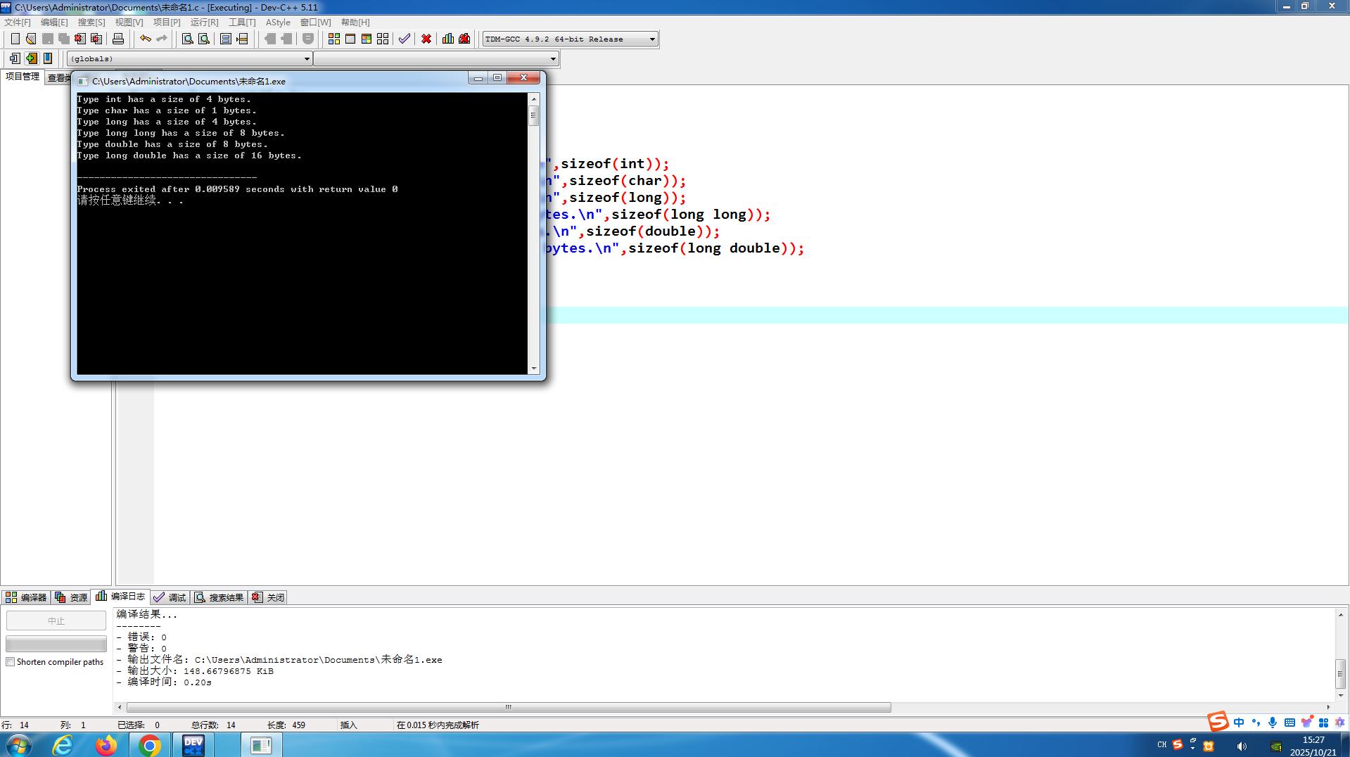Open the 编辑[E] menu
Viewport: 1350px width, 757px height.
[54, 23]
